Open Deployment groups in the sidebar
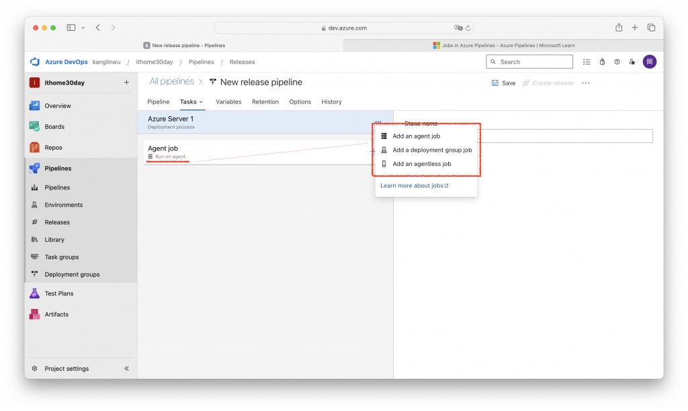This screenshot has width=688, height=411. pyautogui.click(x=72, y=275)
